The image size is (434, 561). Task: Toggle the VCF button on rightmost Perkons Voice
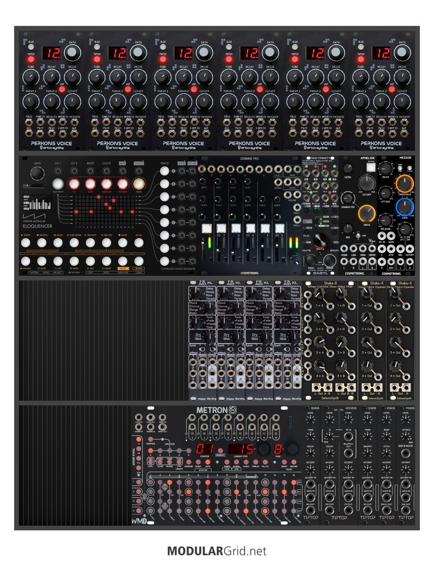(x=392, y=89)
